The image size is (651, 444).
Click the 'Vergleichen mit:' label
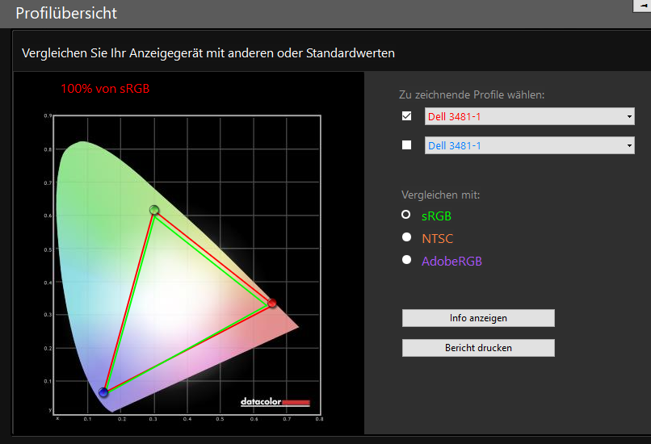440,195
